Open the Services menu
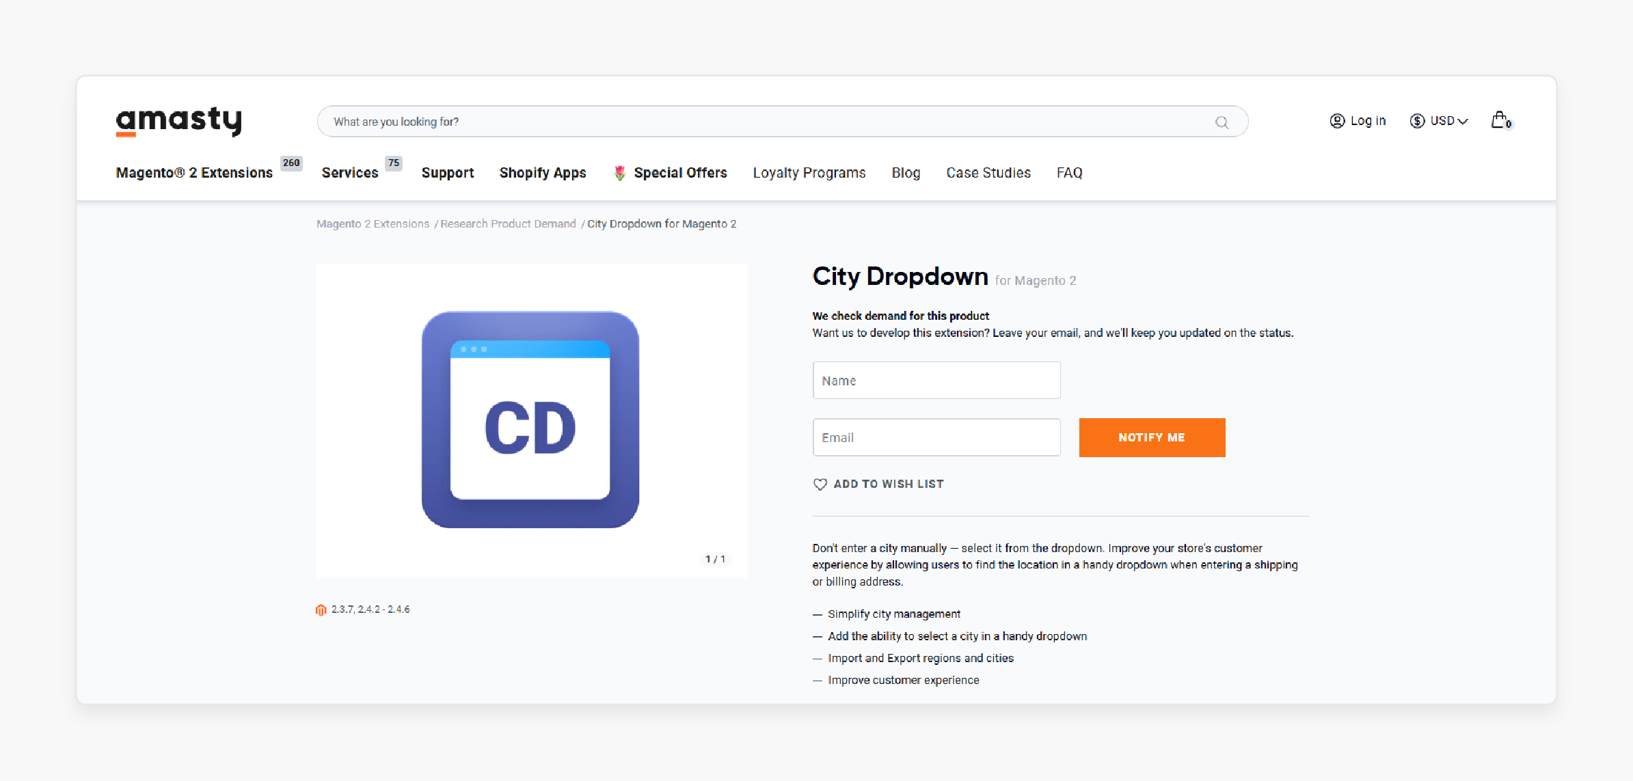The image size is (1633, 781). [x=350, y=173]
